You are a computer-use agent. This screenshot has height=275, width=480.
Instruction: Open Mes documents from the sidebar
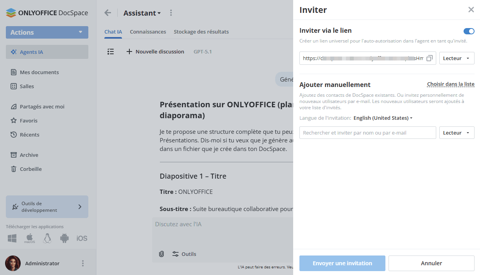(x=39, y=72)
